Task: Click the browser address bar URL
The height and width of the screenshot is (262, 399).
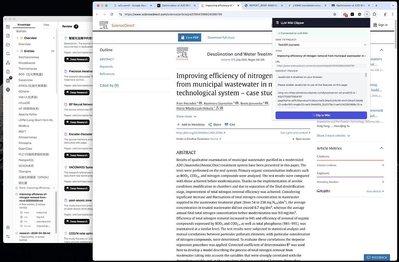Action: coord(173,14)
